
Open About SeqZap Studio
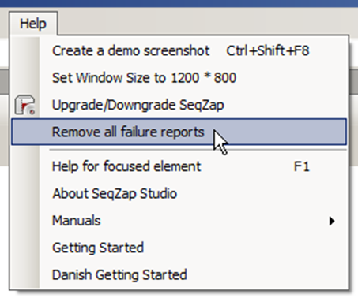[115, 194]
